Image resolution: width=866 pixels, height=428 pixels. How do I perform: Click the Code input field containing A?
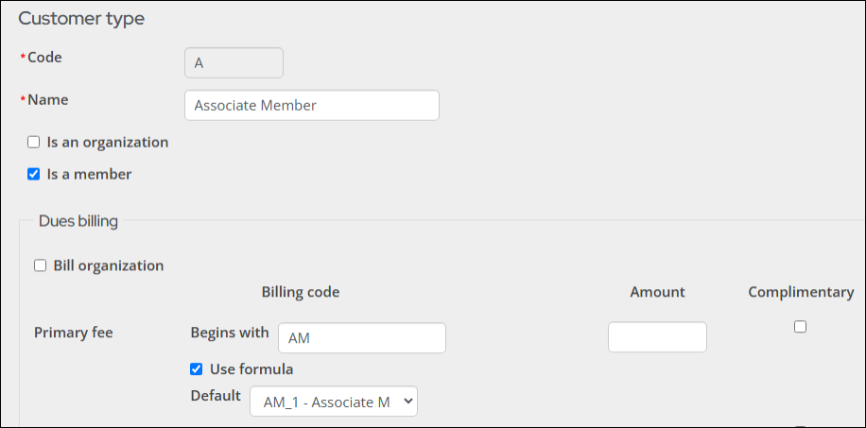[x=234, y=63]
